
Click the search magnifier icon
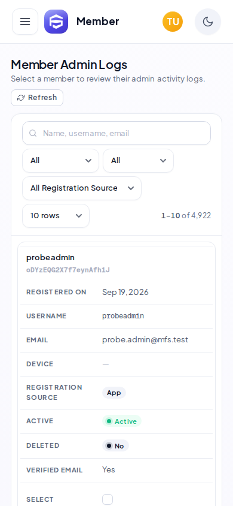tap(33, 133)
